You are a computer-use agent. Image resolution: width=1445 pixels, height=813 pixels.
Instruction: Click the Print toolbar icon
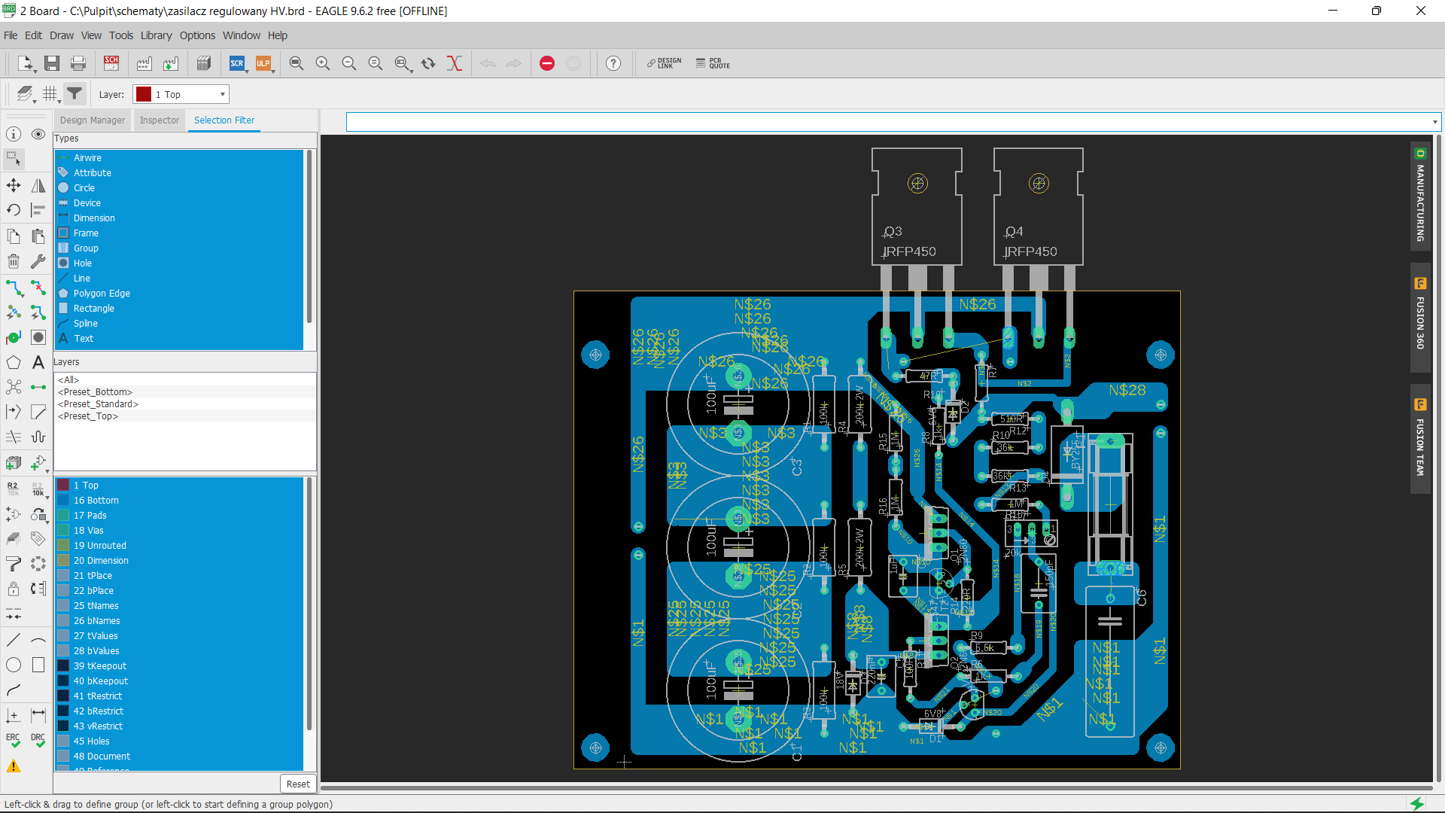point(78,64)
